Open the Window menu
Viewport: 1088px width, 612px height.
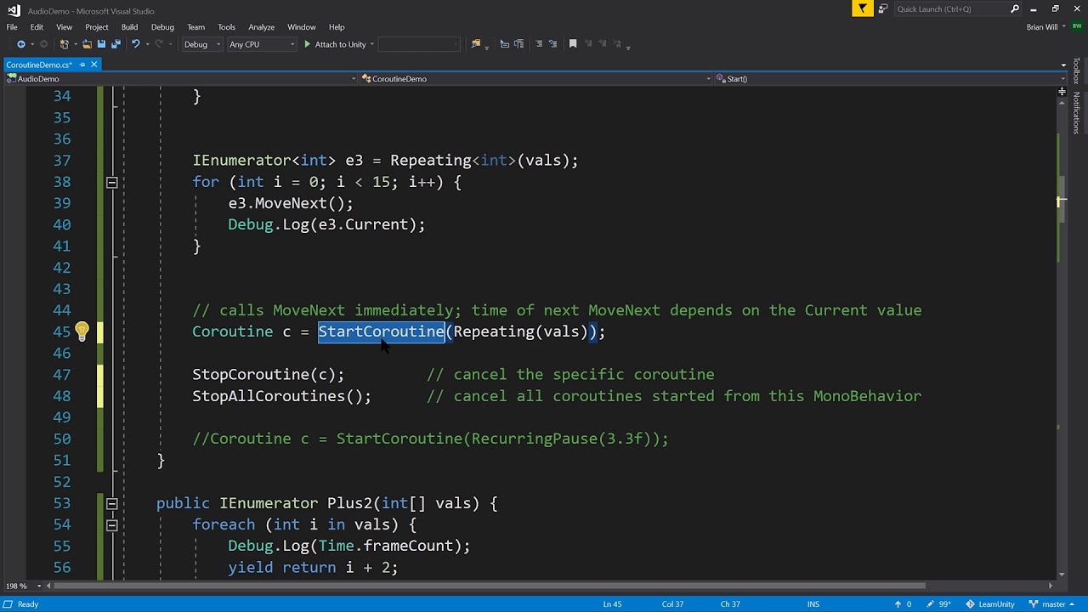point(301,27)
